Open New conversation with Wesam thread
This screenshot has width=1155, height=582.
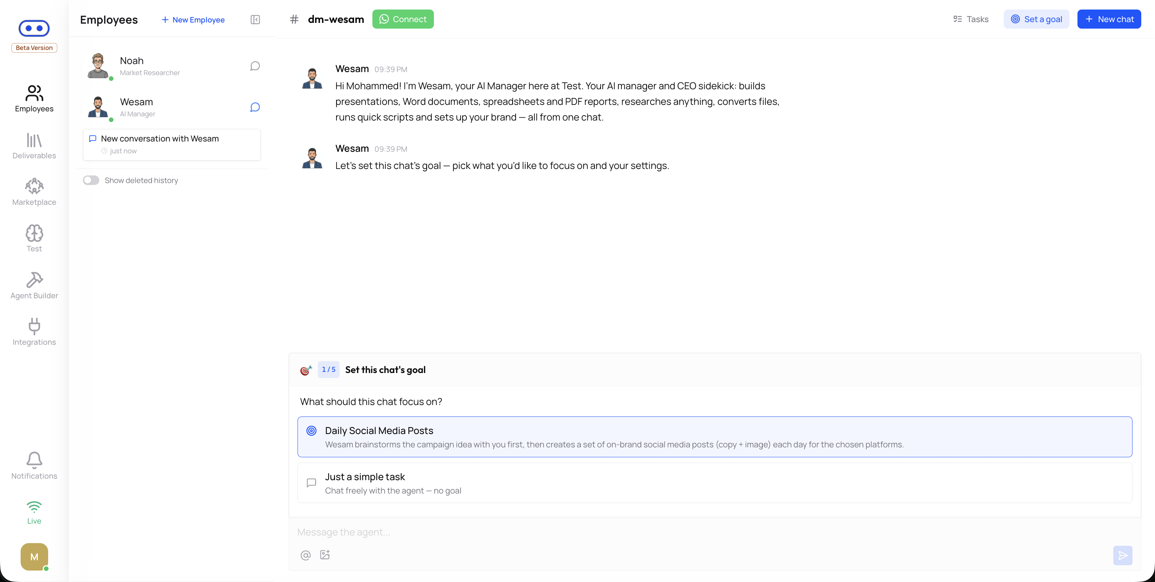click(172, 145)
